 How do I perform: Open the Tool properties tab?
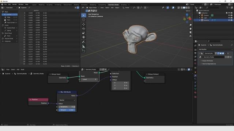[195, 45]
